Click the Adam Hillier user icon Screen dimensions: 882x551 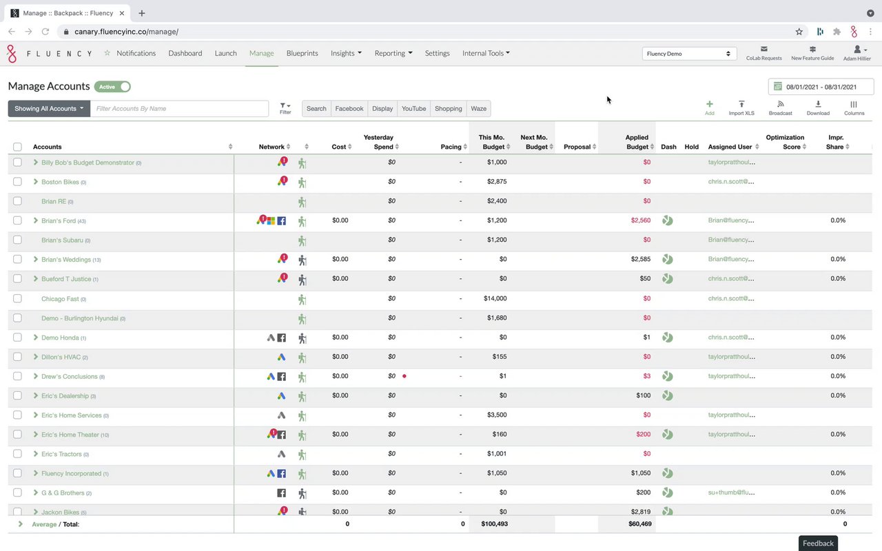857,49
